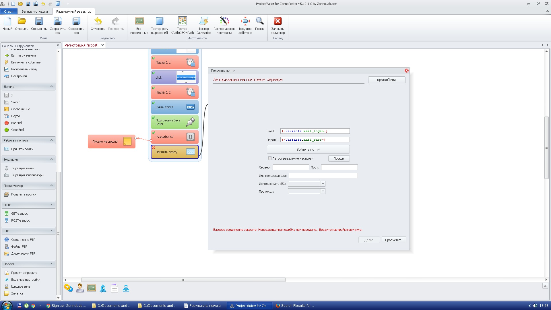Collapse the Проект section
The width and height of the screenshot is (551, 310).
pos(51,264)
